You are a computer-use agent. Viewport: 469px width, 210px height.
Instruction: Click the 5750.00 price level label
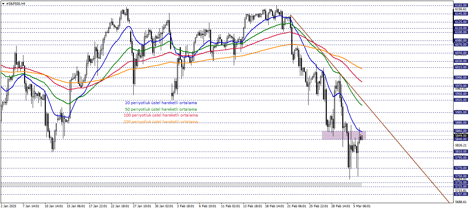click(461, 176)
